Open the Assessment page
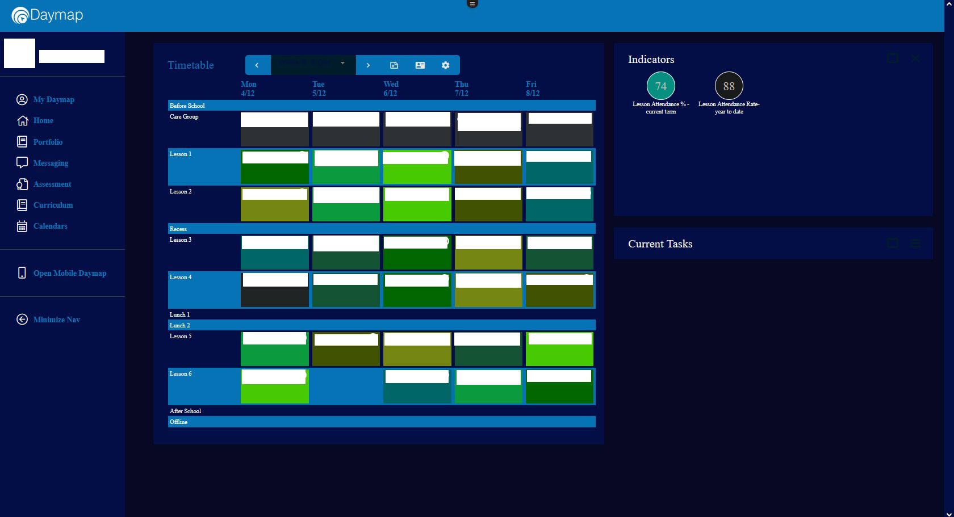This screenshot has width=954, height=517. pos(52,184)
